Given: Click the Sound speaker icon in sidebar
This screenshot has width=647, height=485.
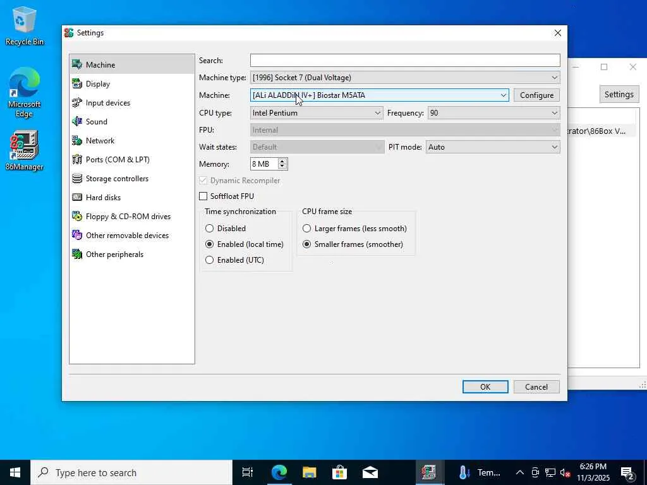Looking at the screenshot, I should 76,121.
